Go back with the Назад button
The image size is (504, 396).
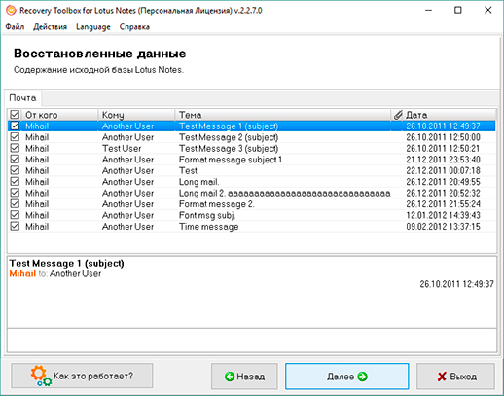(x=244, y=377)
